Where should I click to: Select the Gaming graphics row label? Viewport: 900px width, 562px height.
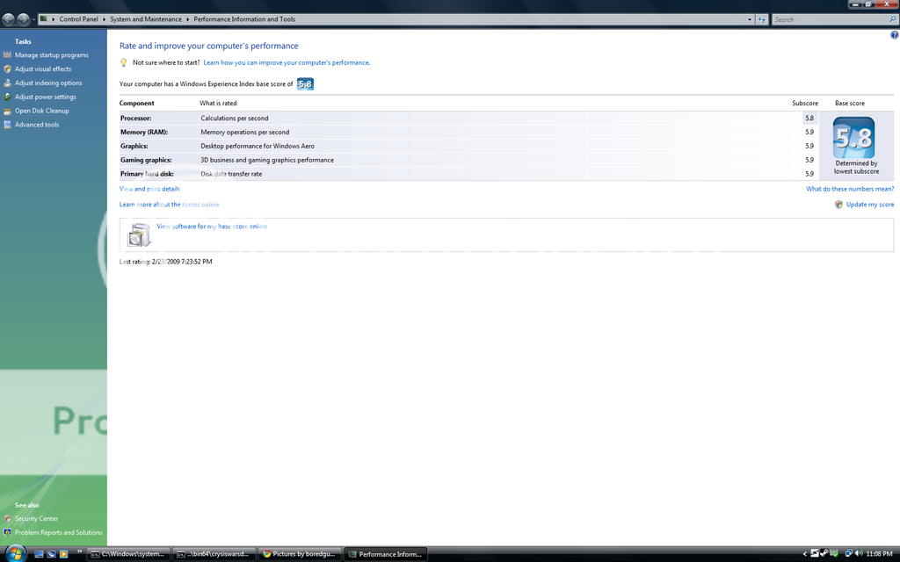pos(146,160)
